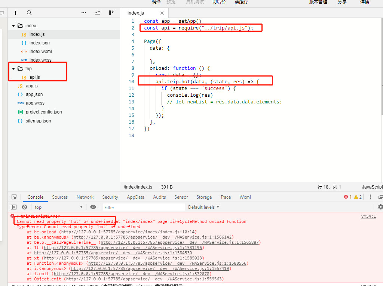Switch to the Sources tab
This screenshot has height=286, width=383.
point(60,197)
